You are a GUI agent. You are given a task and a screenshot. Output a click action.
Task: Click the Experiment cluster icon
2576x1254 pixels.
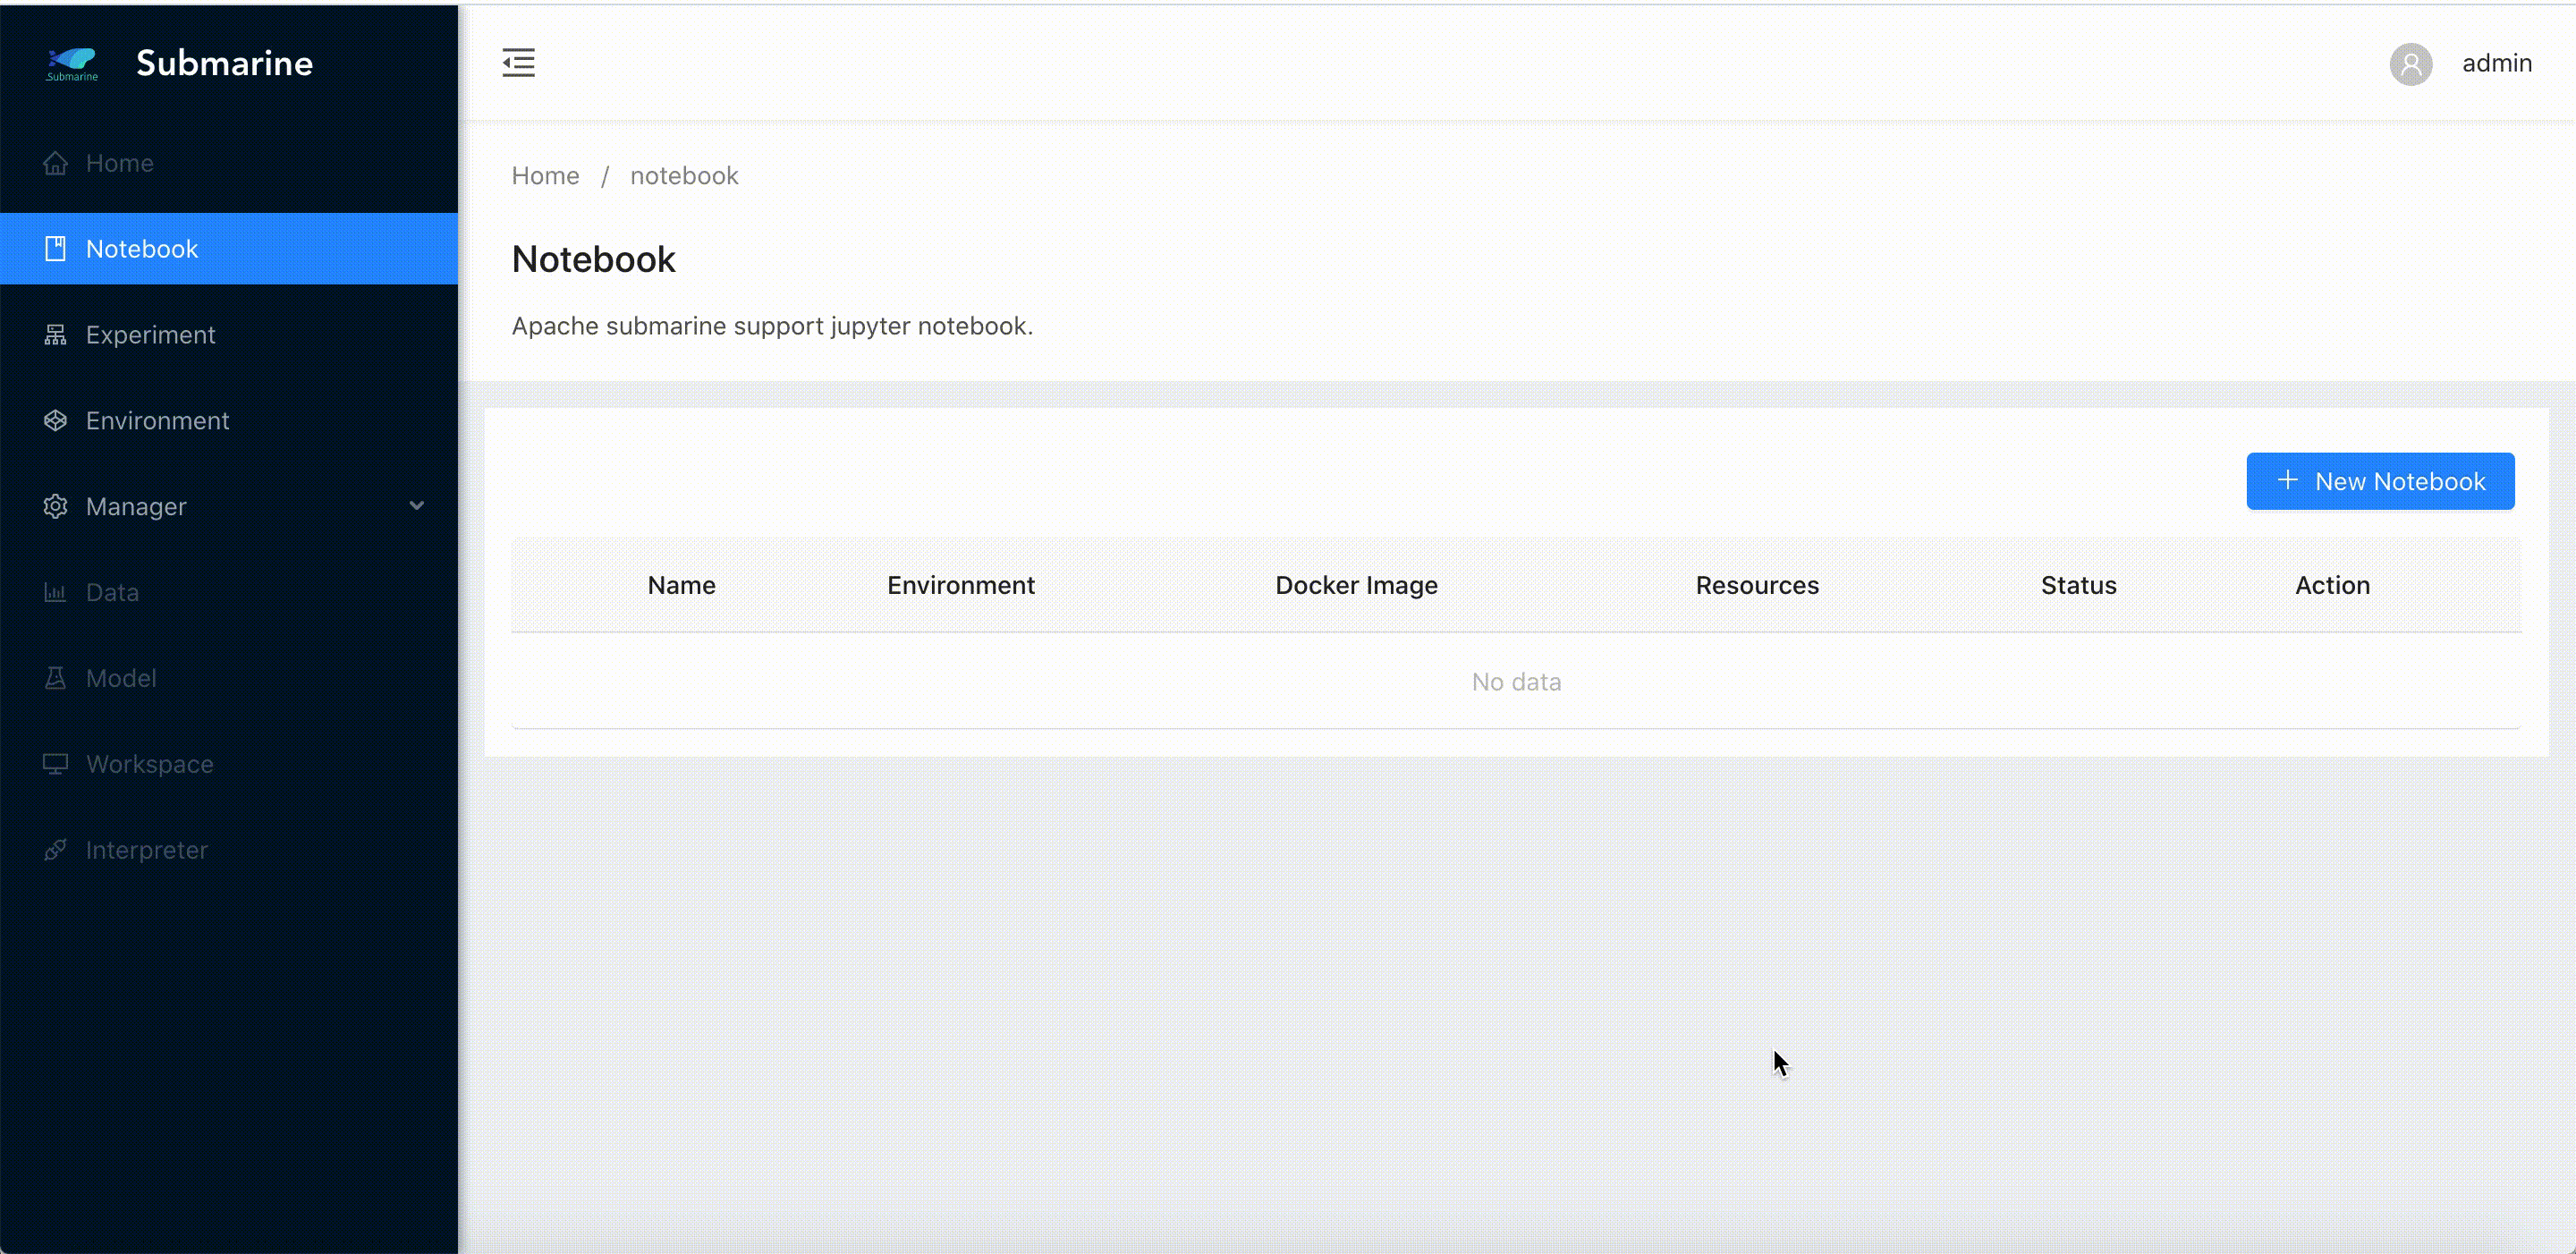point(56,335)
